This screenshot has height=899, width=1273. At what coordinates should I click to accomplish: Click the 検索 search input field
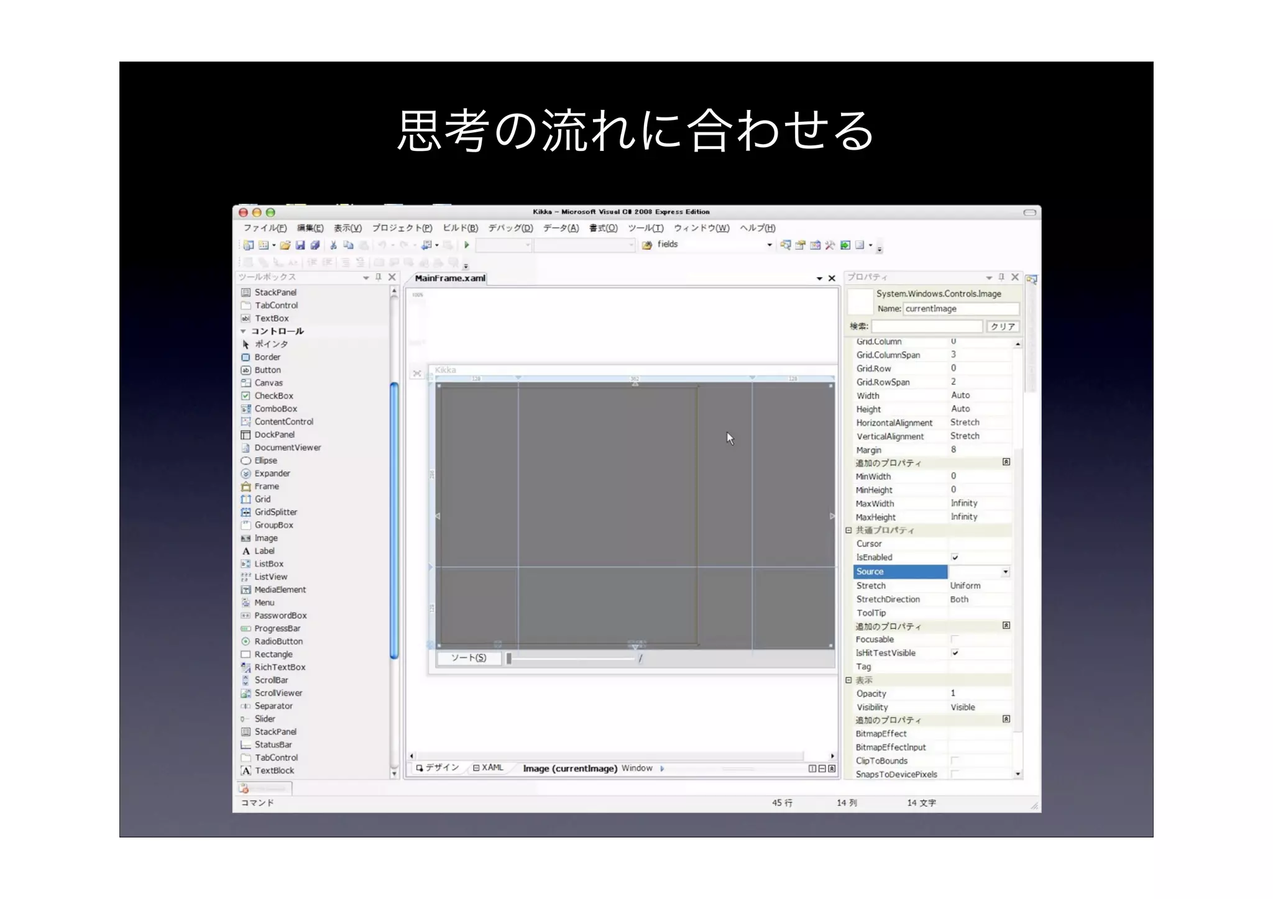click(x=927, y=327)
